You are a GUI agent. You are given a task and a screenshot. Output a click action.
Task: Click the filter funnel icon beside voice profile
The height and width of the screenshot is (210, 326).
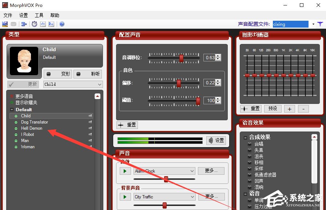tap(320, 24)
